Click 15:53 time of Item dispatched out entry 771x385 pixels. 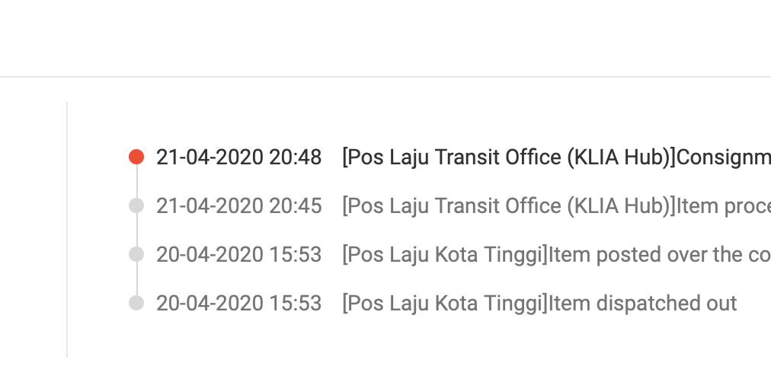point(296,304)
